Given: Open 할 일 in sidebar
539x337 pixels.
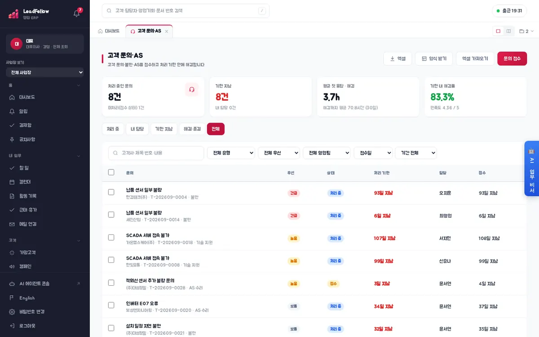Looking at the screenshot, I should coord(45,168).
